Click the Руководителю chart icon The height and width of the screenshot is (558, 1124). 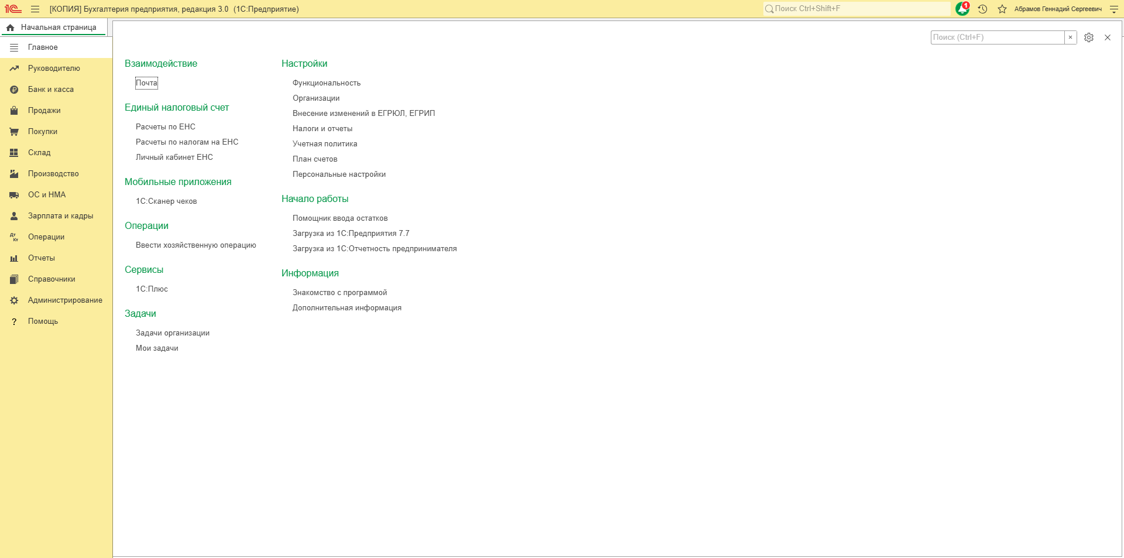(14, 69)
